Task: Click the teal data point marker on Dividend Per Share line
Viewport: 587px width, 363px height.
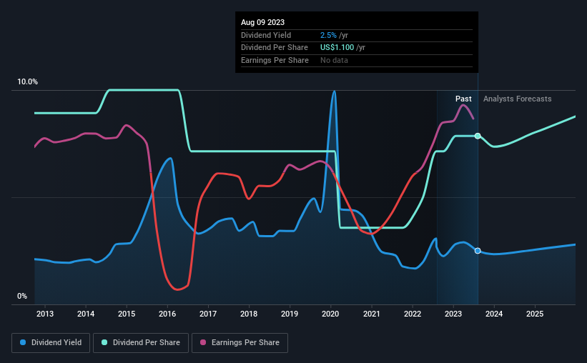Action: tap(478, 136)
